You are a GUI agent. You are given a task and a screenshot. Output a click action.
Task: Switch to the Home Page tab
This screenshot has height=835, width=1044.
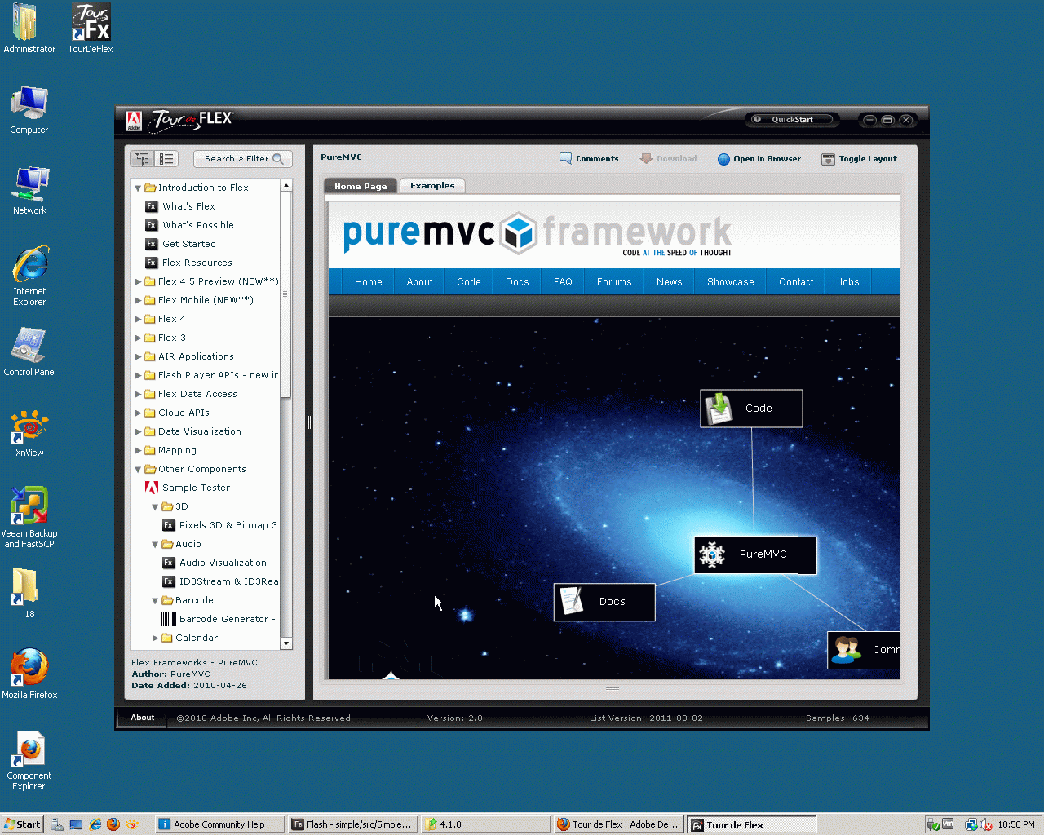(x=361, y=186)
